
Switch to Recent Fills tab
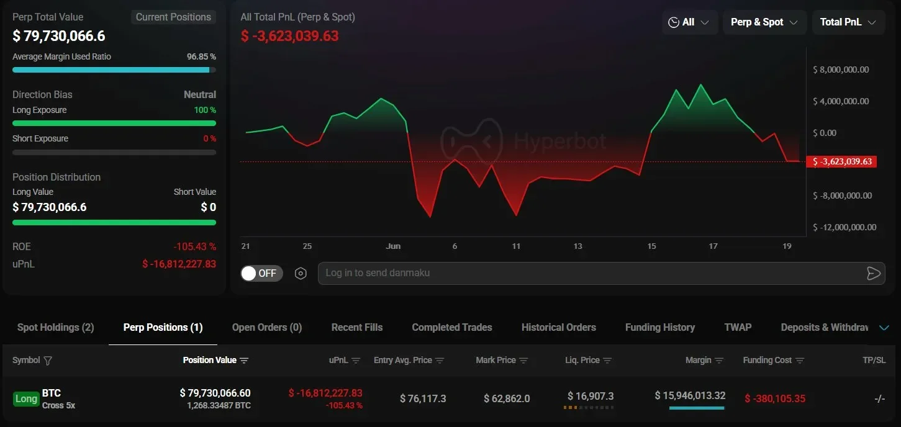click(357, 327)
